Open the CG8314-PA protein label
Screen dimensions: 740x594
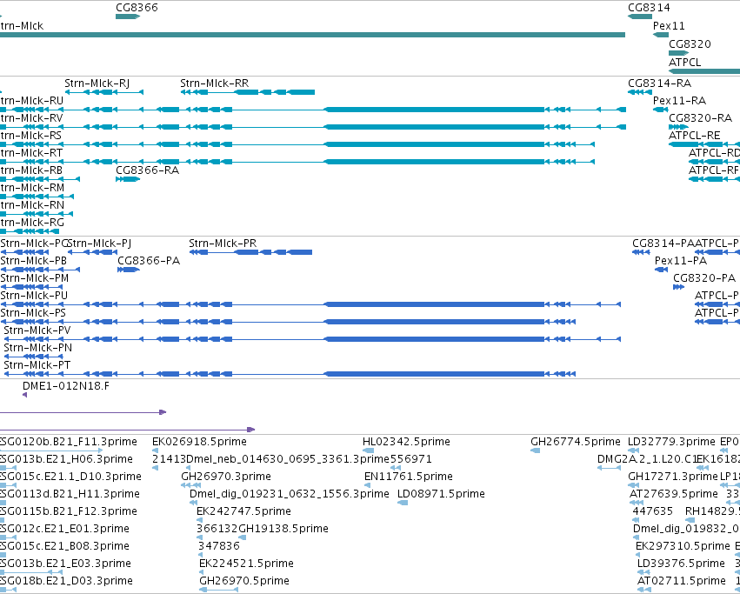[x=663, y=244]
